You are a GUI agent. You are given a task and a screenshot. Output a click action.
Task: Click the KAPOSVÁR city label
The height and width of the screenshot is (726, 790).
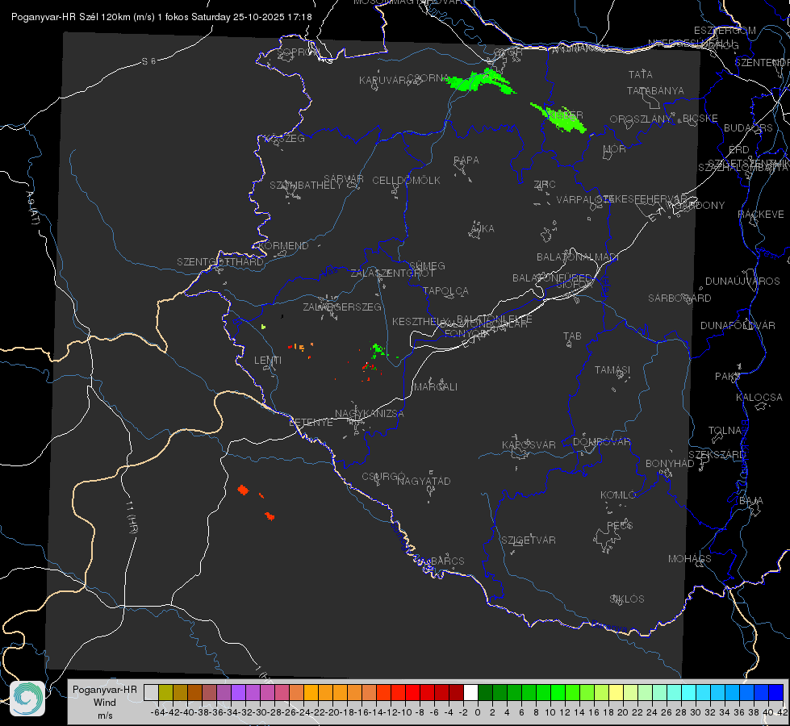tap(529, 444)
